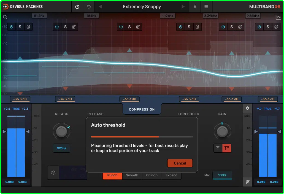
Task: Solo band 3 with its S button
Action: tap(129, 27)
